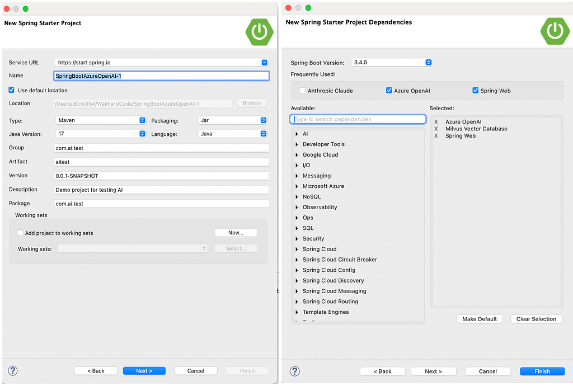This screenshot has height=386, width=573.
Task: Click the Package field
Action: pyautogui.click(x=162, y=204)
